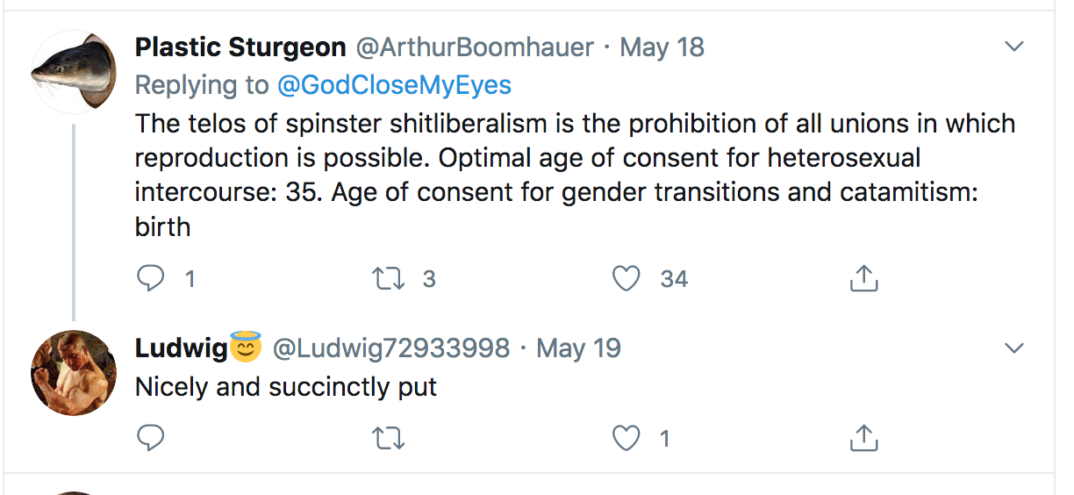Open more options for Plastic Sturgeon's tweet
Viewport: 1074px width, 495px height.
(1013, 47)
